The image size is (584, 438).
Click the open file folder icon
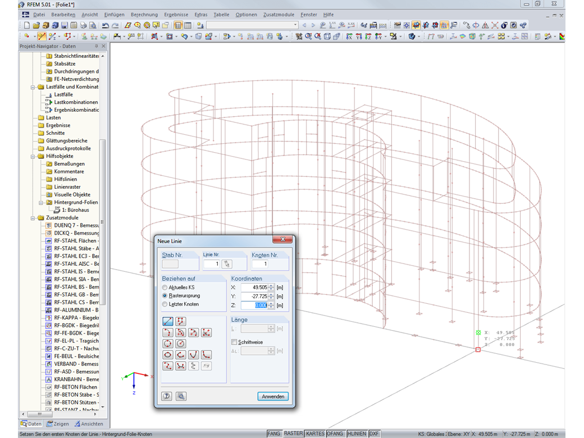[36, 25]
